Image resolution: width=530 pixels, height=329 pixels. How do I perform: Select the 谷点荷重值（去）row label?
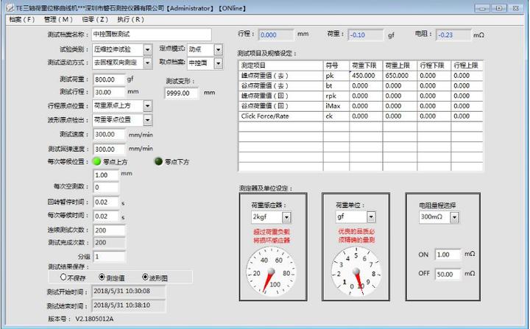(x=281, y=86)
